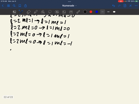
Task: Open the share and export menu
Action: tap(25, 6)
